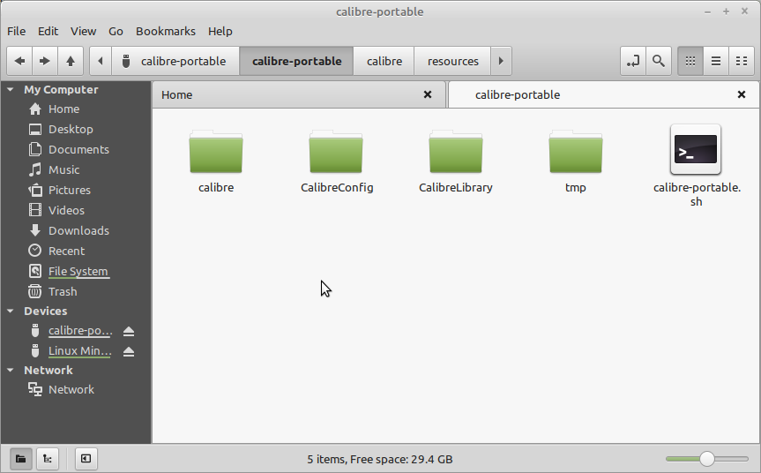Switch to compact view
Screen dimensions: 761x473
click(742, 61)
